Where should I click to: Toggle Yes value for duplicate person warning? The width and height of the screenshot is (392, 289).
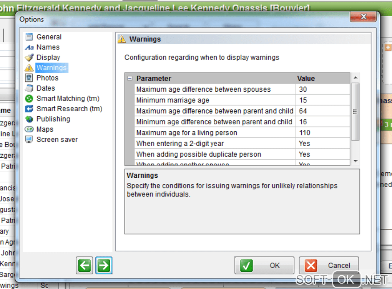pos(323,154)
